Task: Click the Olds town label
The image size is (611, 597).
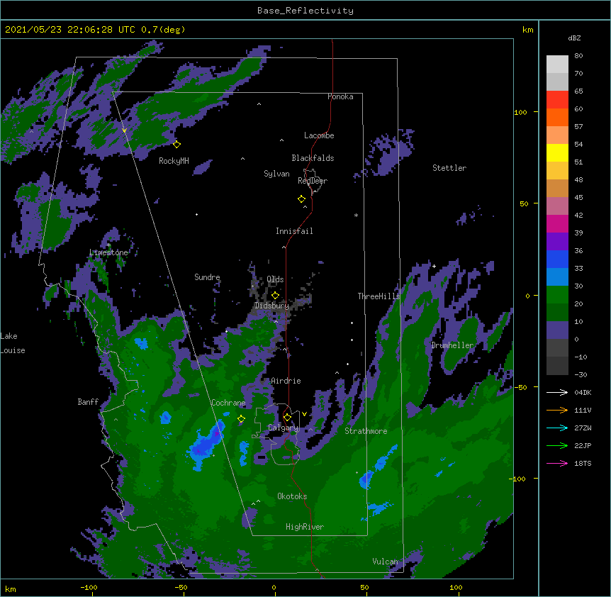Action: coord(275,279)
